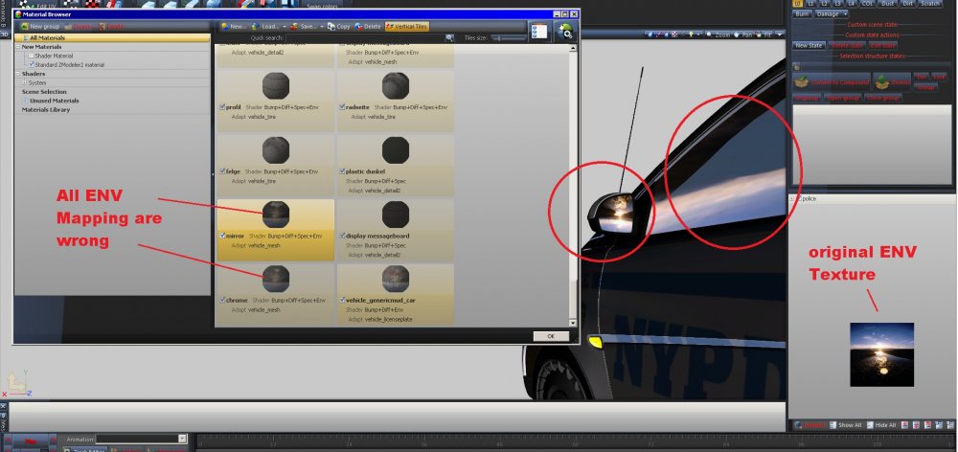This screenshot has width=958, height=452.
Task: Click the Show All icon in scene panel
Action: click(x=833, y=425)
